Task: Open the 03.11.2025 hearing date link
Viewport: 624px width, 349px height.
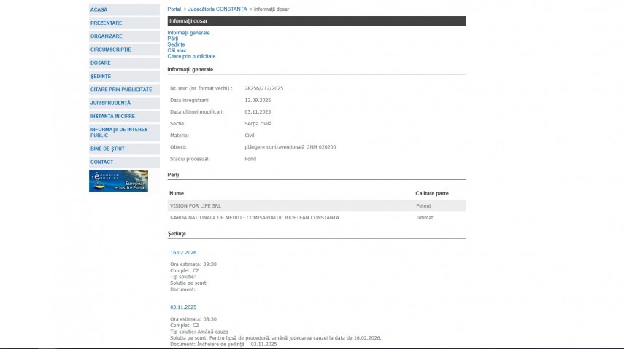Action: tap(183, 307)
